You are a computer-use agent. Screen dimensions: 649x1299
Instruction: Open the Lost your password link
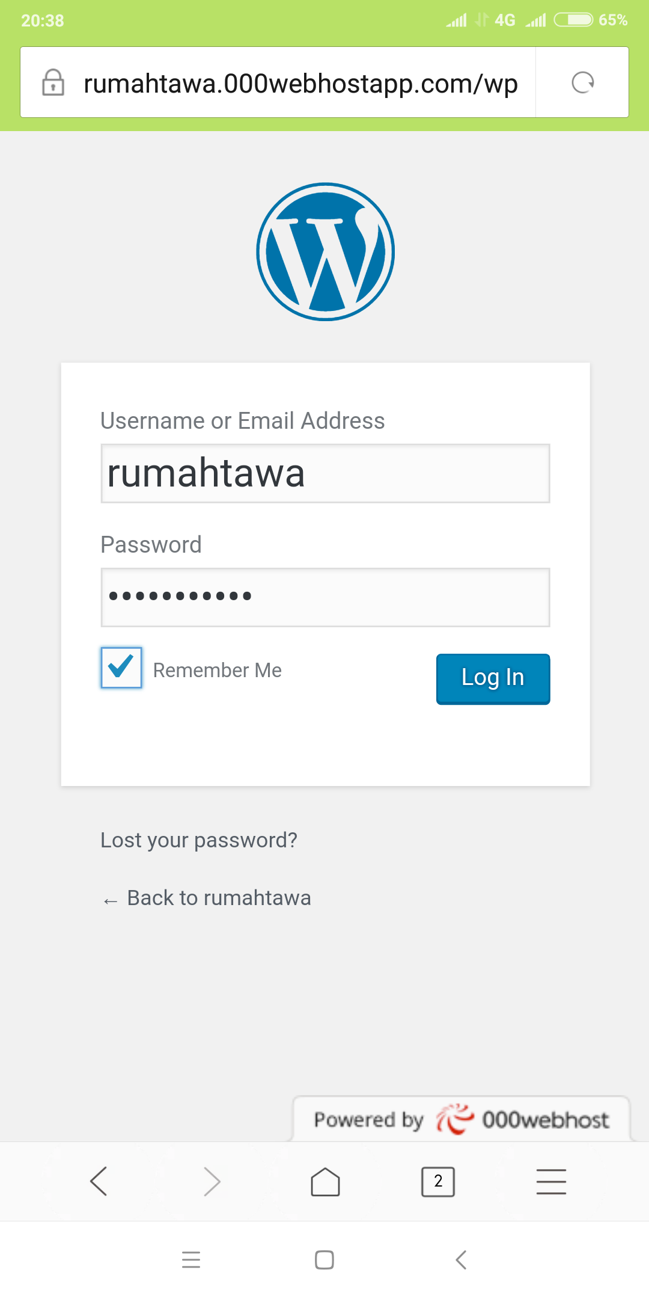click(x=199, y=840)
